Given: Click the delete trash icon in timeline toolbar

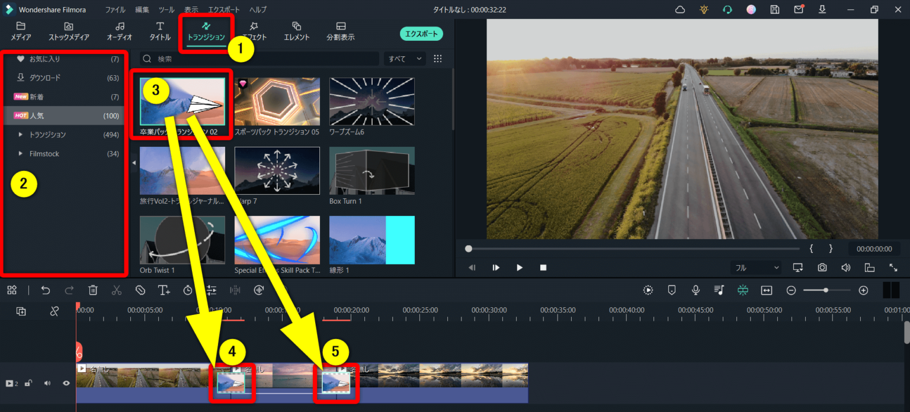Looking at the screenshot, I should pos(93,290).
